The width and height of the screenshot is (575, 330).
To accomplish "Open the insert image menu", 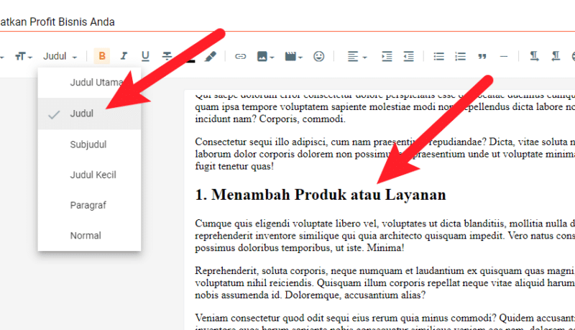I will [265, 56].
